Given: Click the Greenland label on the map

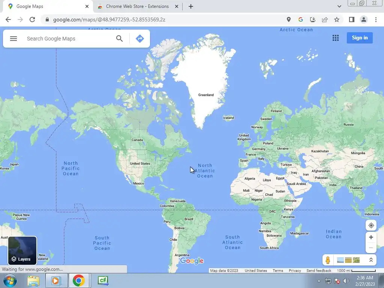Looking at the screenshot, I should coord(206,95).
